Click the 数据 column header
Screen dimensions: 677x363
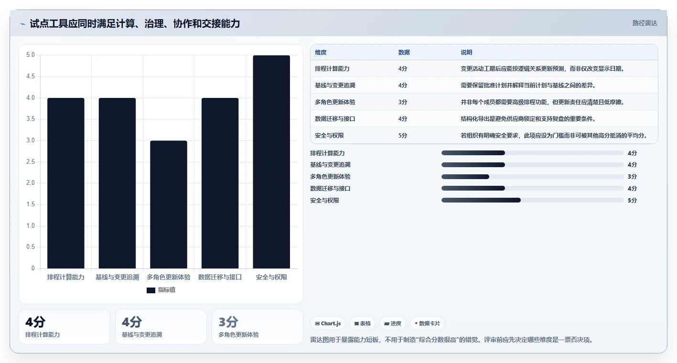(x=404, y=53)
